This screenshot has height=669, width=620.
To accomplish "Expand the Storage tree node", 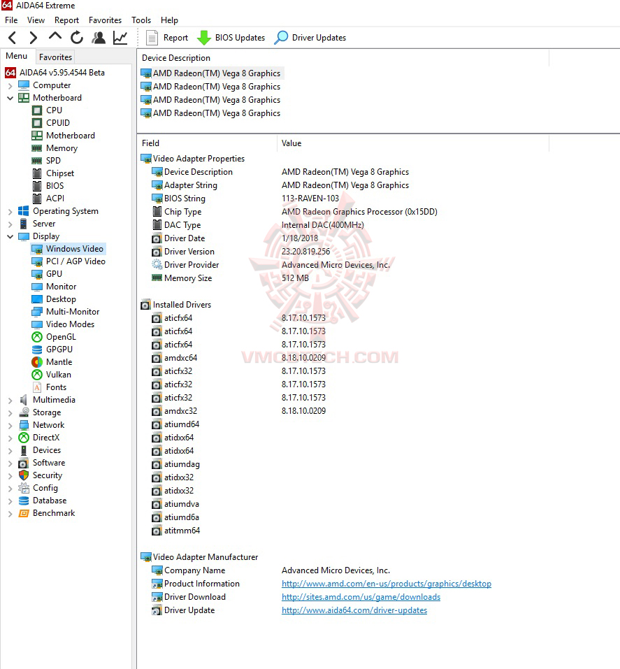I will [x=10, y=413].
